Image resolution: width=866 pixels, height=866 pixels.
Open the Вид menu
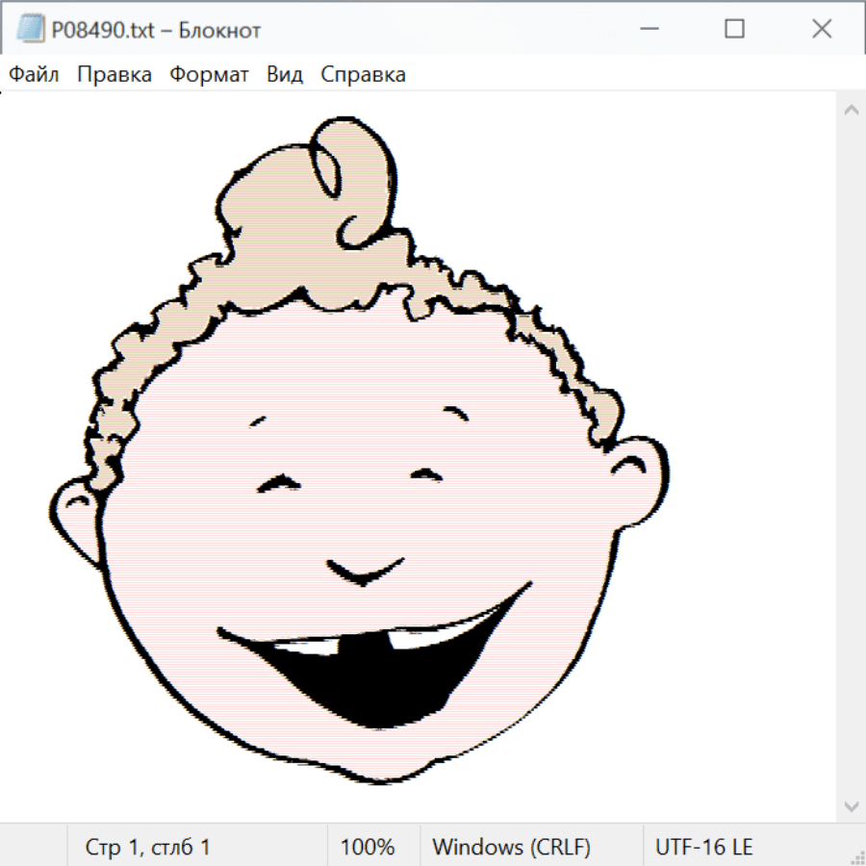point(284,75)
